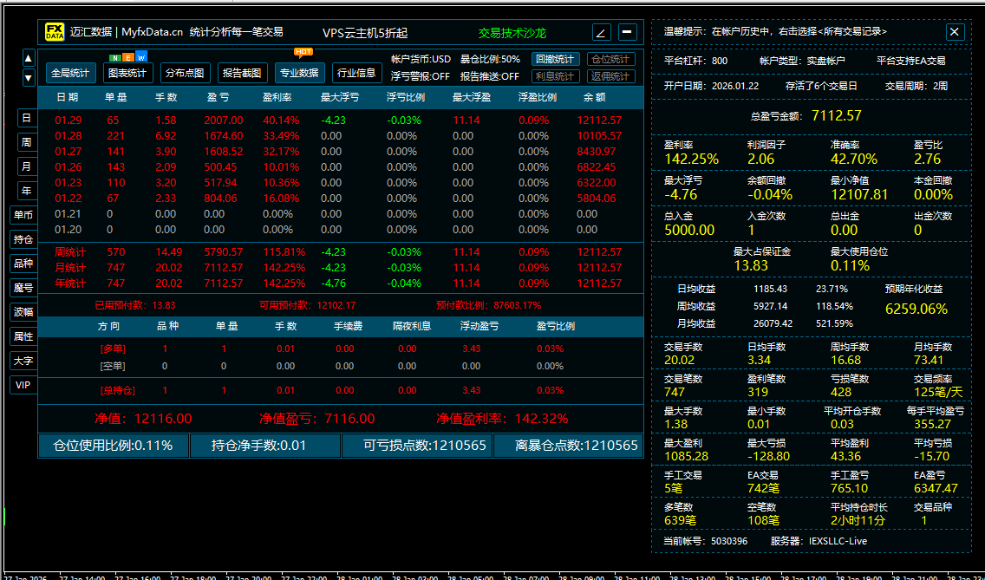Open 报告截图 report screenshot
The width and height of the screenshot is (985, 580).
point(243,73)
